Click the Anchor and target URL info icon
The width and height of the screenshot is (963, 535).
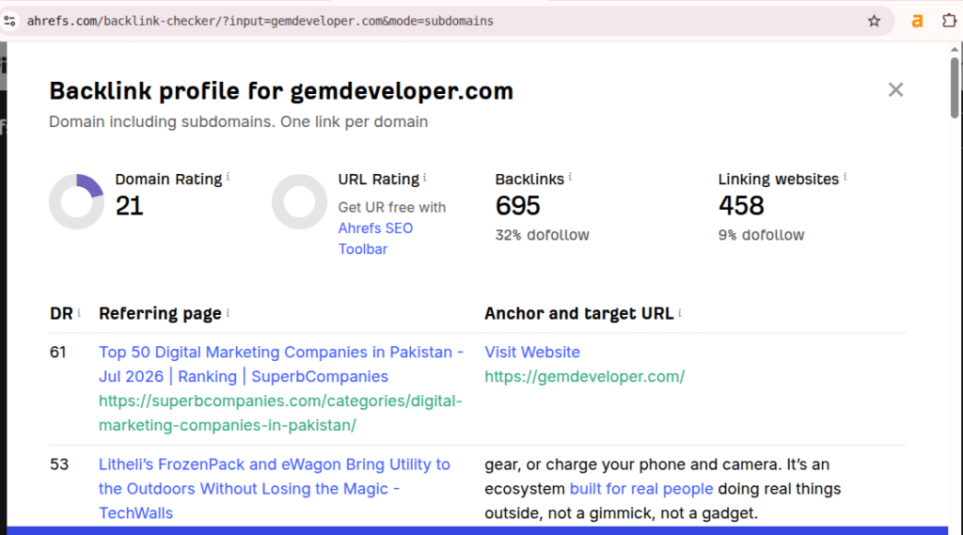(680, 313)
